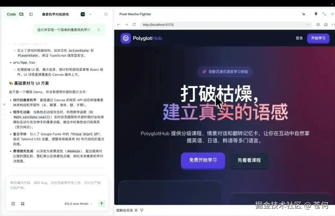Go back in the preview browser
This screenshot has height=216, width=335.
click(x=119, y=25)
